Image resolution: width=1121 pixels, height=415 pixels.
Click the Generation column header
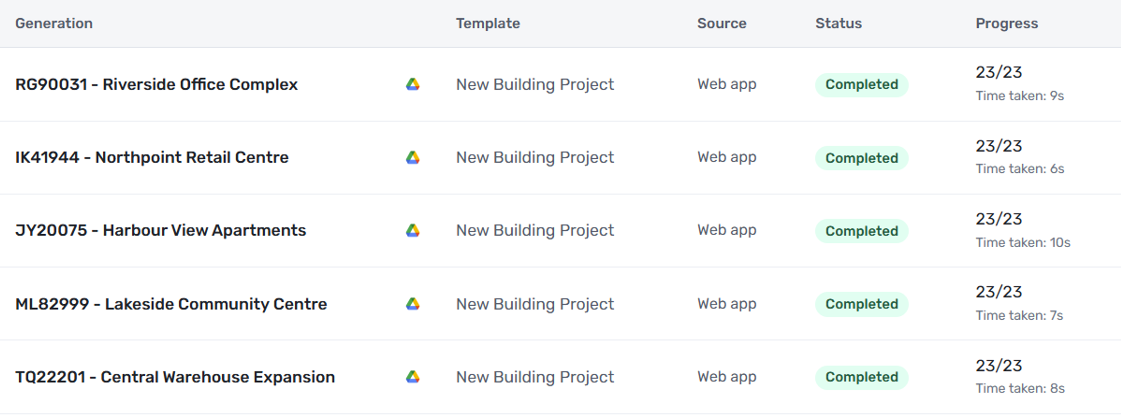(x=54, y=23)
